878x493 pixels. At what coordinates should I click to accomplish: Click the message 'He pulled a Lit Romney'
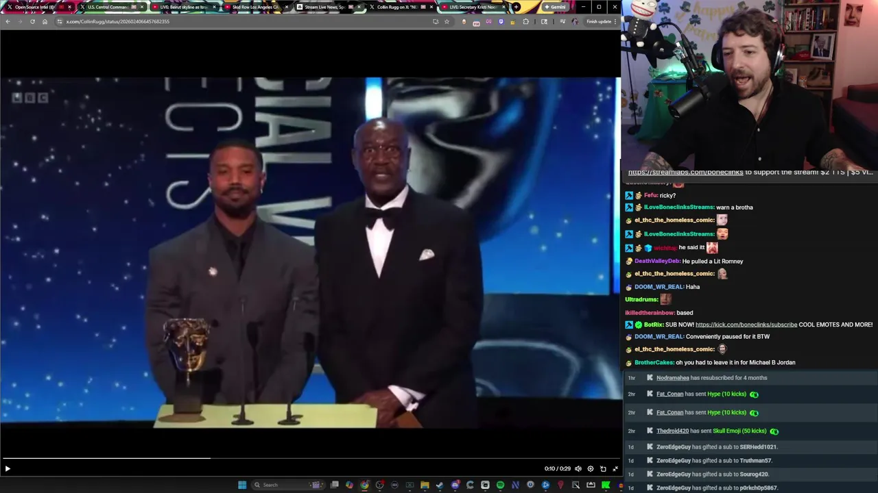pyautogui.click(x=713, y=261)
